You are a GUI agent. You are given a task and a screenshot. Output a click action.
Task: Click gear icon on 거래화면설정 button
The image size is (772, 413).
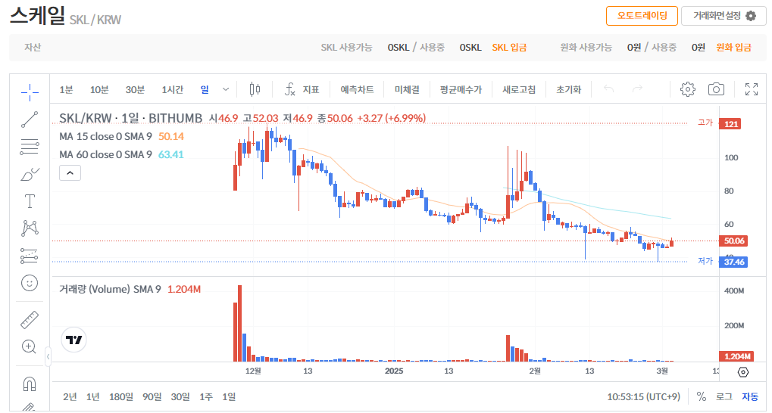[x=751, y=16]
